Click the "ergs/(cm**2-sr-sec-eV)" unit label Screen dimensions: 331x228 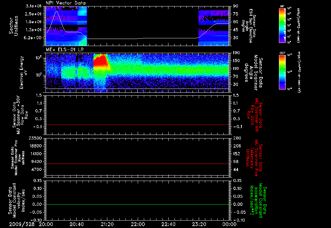pyautogui.click(x=299, y=72)
